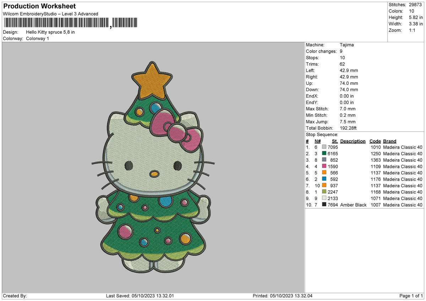Click the Right value 42.9 mm
426x301 pixels.
(349, 77)
